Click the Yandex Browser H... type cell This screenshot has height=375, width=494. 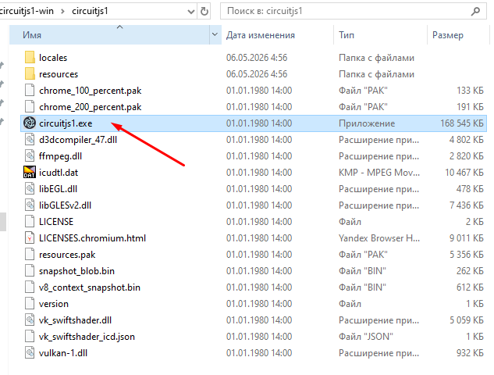pyautogui.click(x=379, y=238)
